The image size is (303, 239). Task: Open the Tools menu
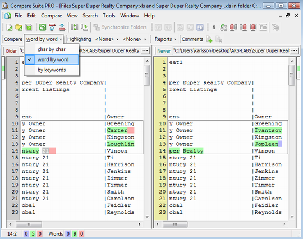click(x=109, y=16)
